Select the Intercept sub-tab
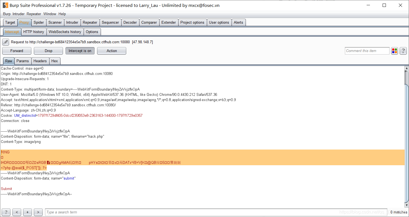This screenshot has width=409, height=217. tap(12, 32)
